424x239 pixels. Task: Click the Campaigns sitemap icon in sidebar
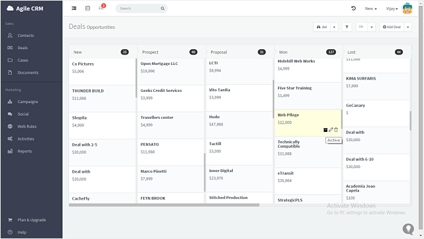coord(10,102)
